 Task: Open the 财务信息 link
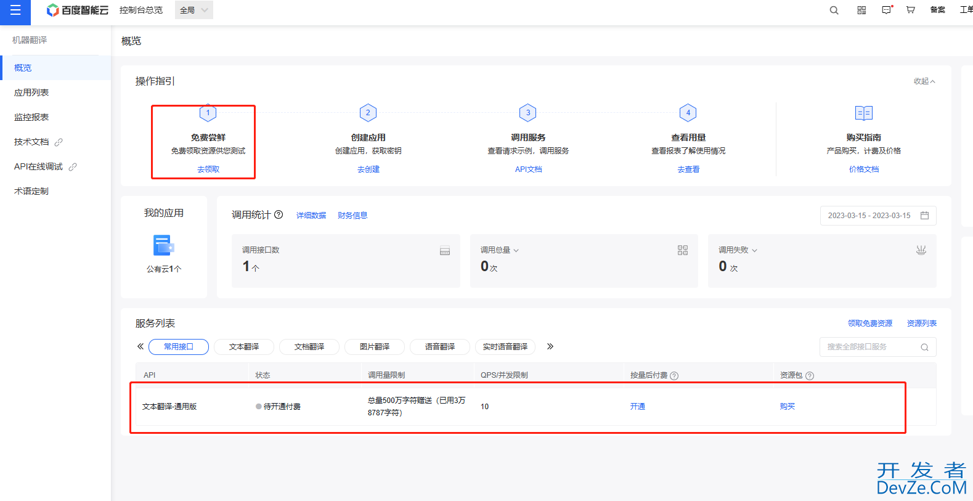click(x=352, y=216)
